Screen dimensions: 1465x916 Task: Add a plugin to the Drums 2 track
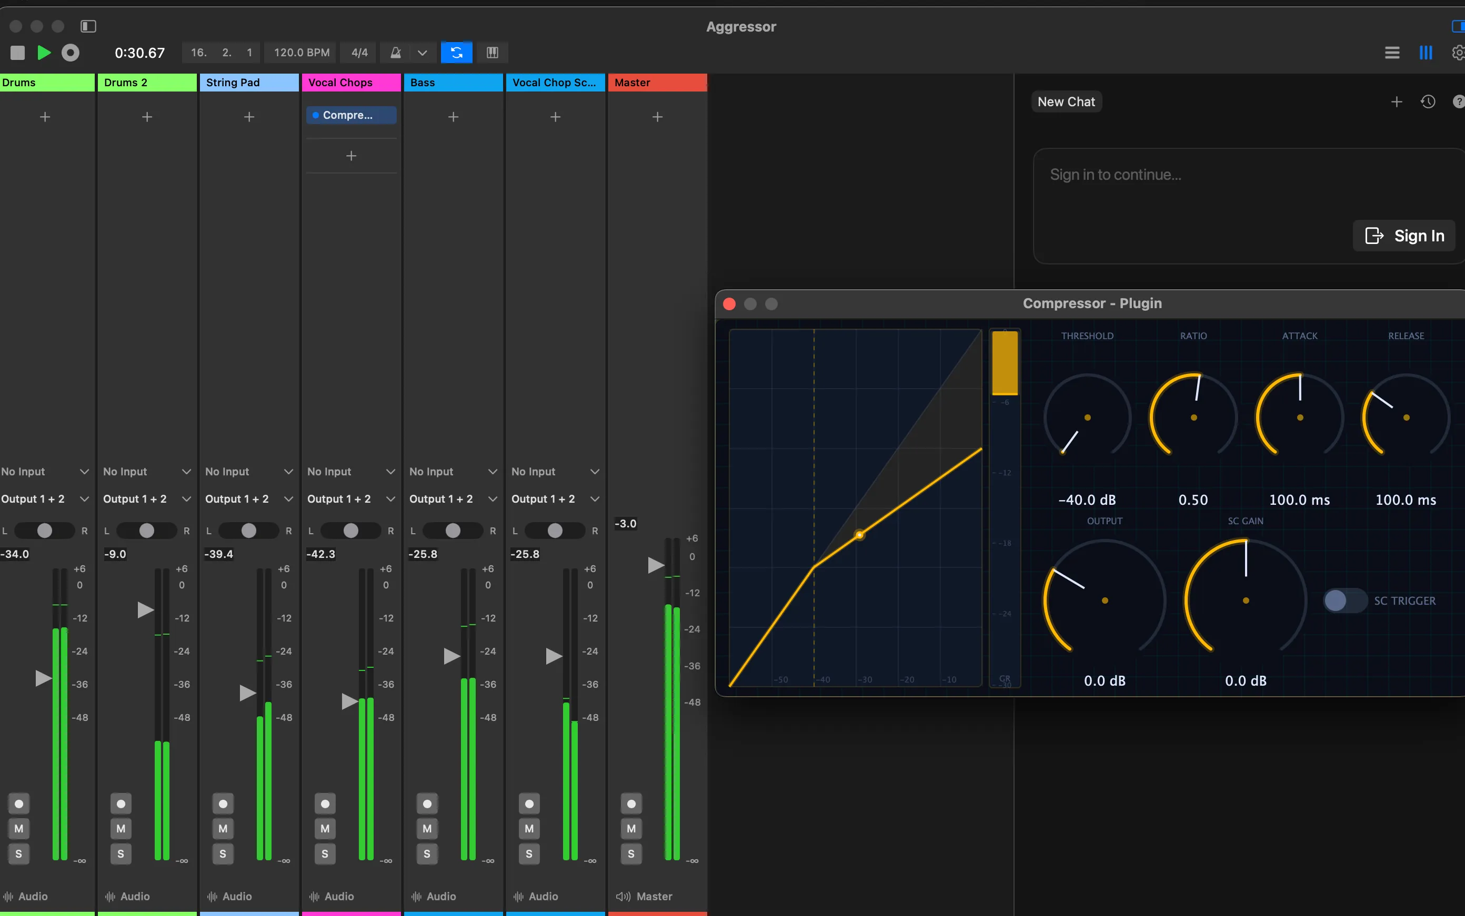click(147, 116)
